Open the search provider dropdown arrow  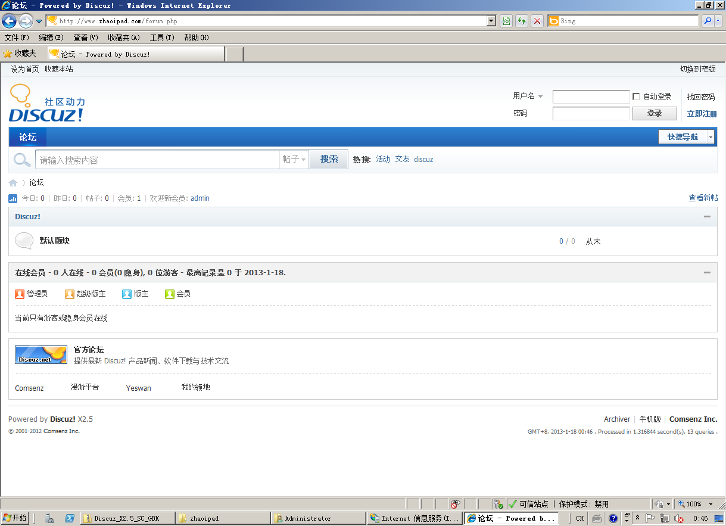coord(718,21)
